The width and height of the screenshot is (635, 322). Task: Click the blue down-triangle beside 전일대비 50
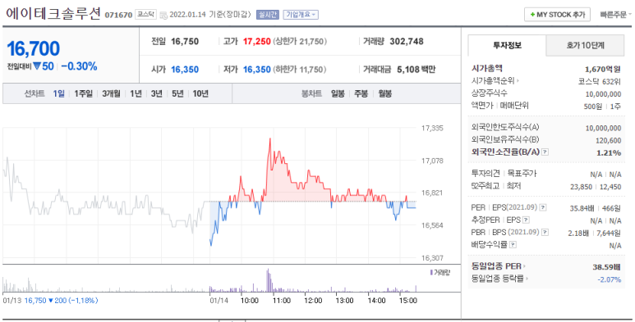pos(37,66)
